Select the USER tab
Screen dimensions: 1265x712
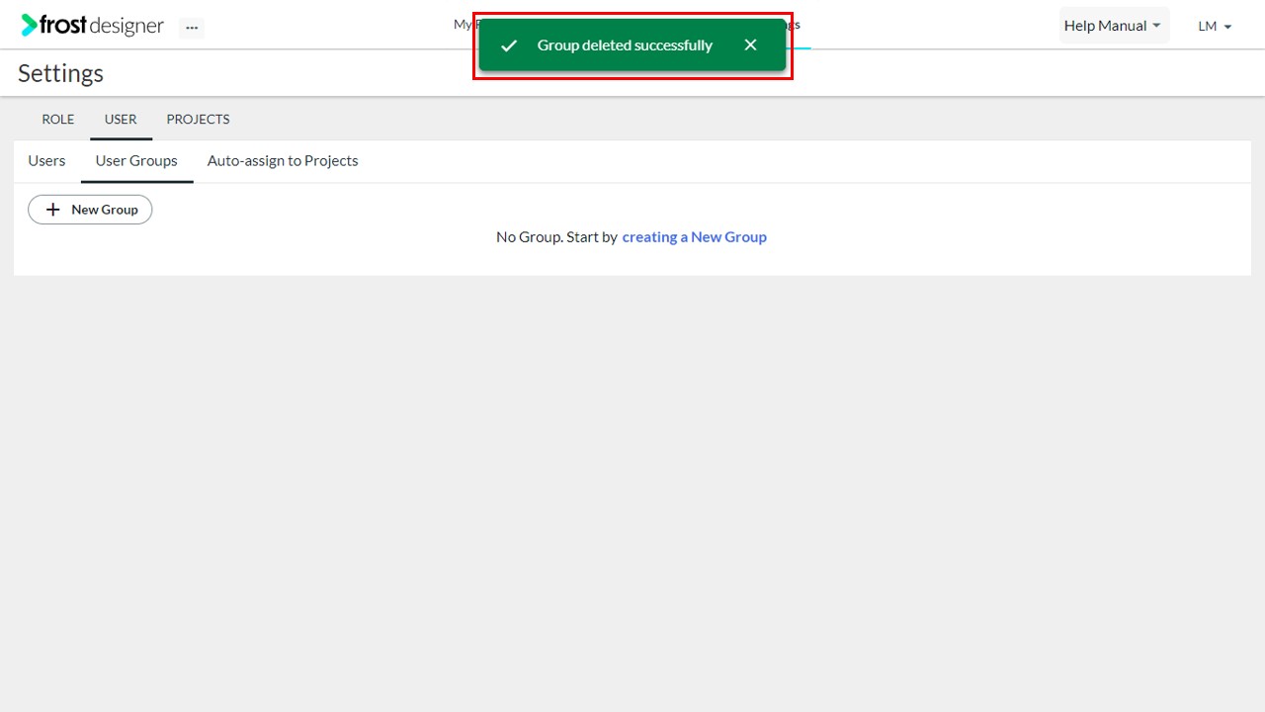click(121, 119)
